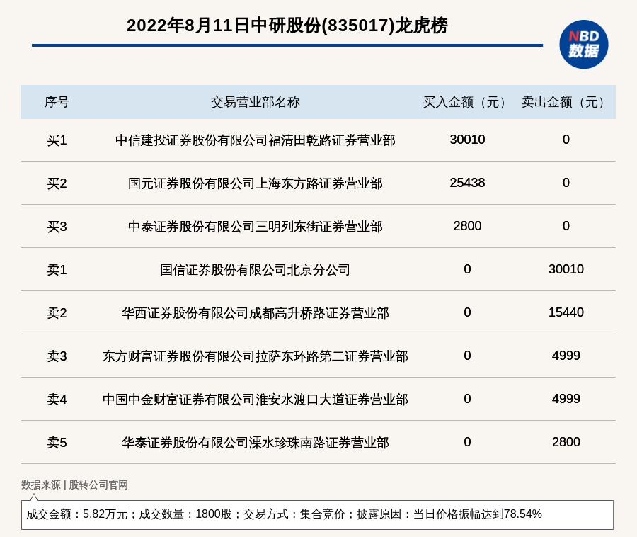Select the 买1 row label
This screenshot has height=537, width=637.
tap(57, 140)
